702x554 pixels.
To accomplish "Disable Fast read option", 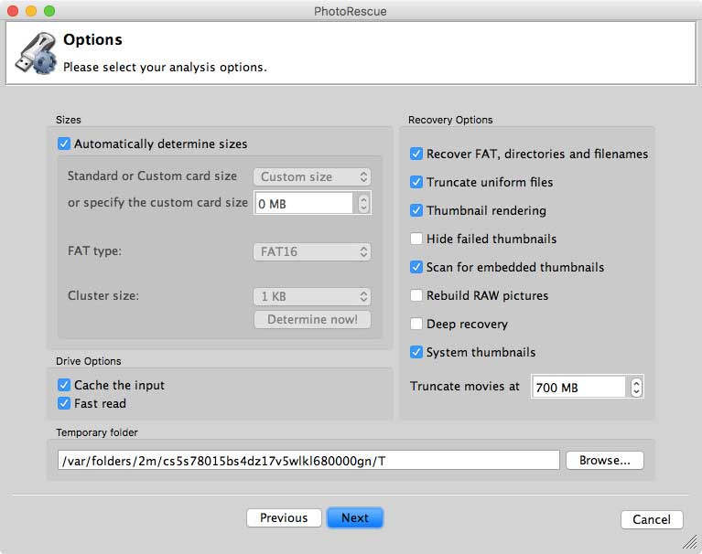I will click(64, 403).
